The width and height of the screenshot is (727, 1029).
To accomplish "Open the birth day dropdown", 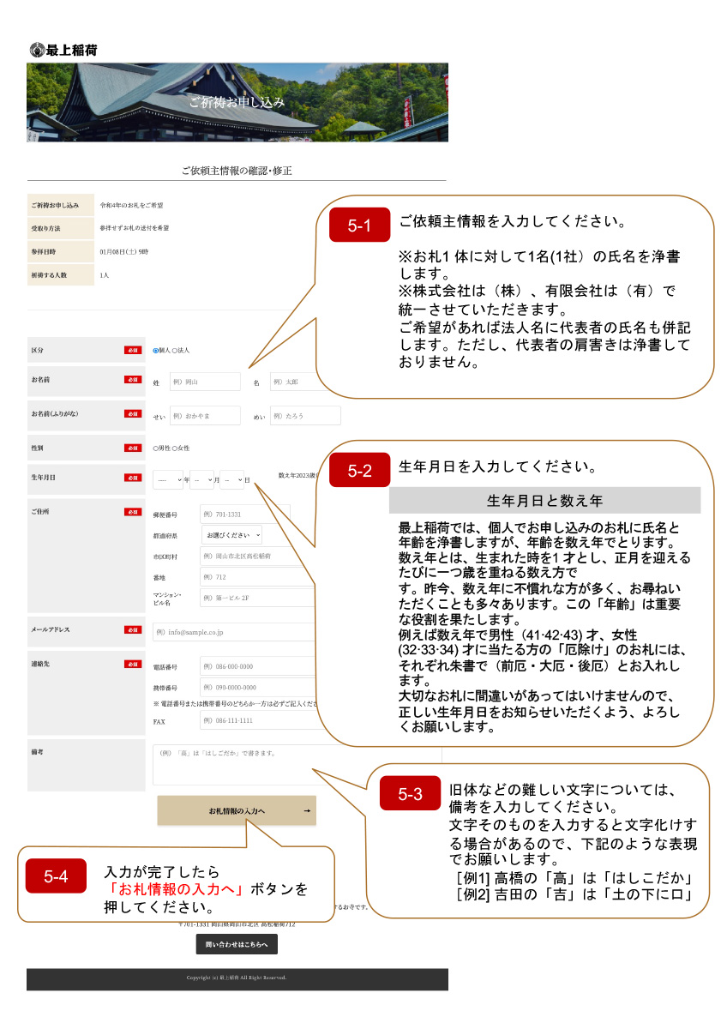I will click(x=232, y=480).
